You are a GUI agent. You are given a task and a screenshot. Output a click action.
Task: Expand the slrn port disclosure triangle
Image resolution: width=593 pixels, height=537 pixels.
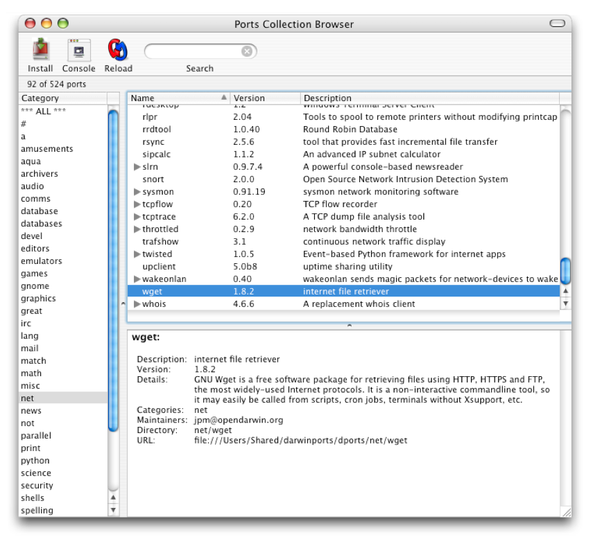[x=137, y=167]
